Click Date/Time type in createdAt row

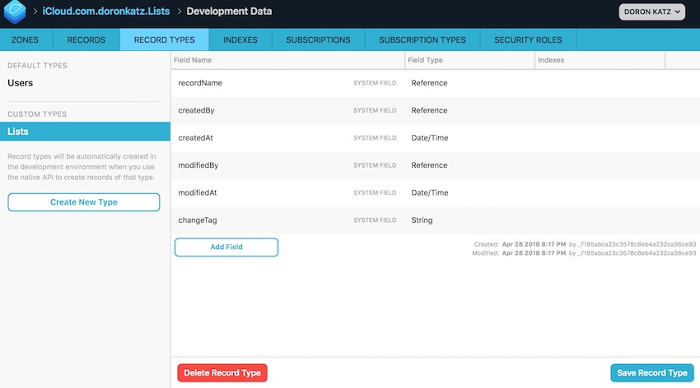click(x=429, y=138)
